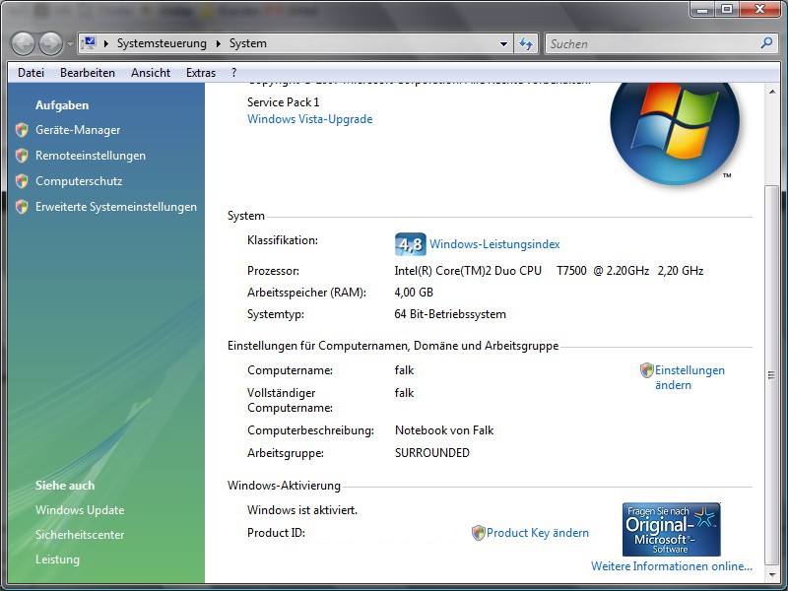Click the shield icon beside Einstellungen ändern
This screenshot has width=788, height=591.
tap(647, 370)
